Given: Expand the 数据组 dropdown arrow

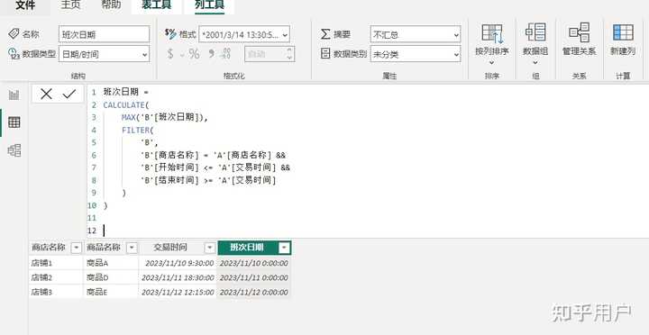Looking at the screenshot, I should coord(535,63).
